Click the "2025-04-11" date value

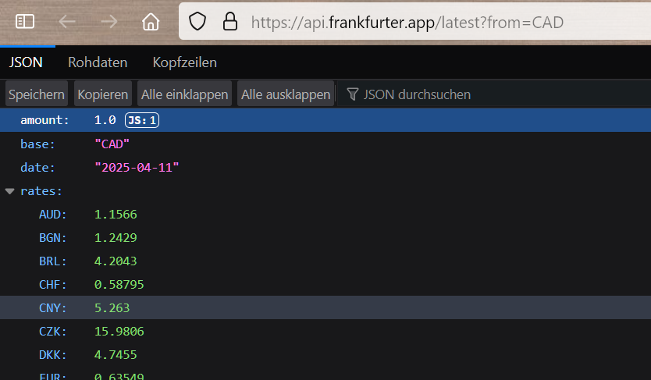[137, 168]
